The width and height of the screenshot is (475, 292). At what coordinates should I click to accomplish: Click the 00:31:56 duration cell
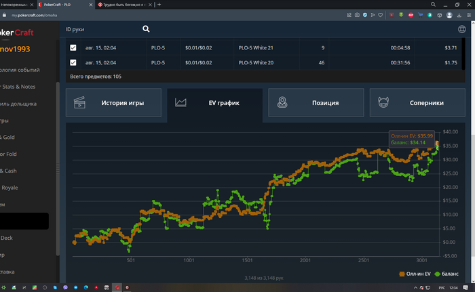click(x=400, y=62)
